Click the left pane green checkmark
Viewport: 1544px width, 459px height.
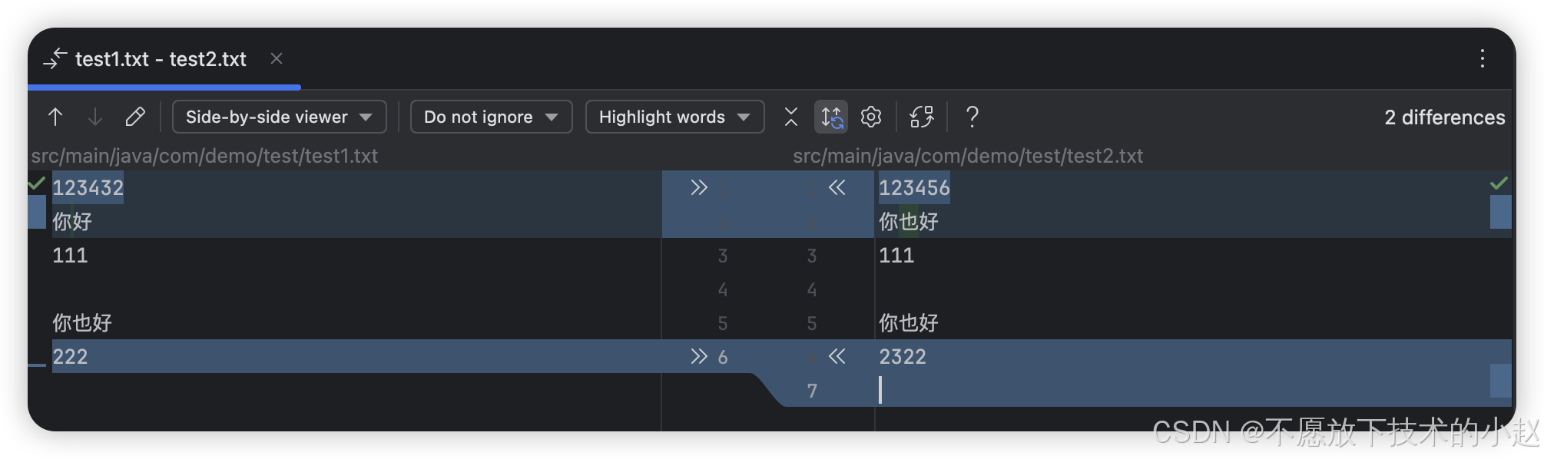point(36,183)
